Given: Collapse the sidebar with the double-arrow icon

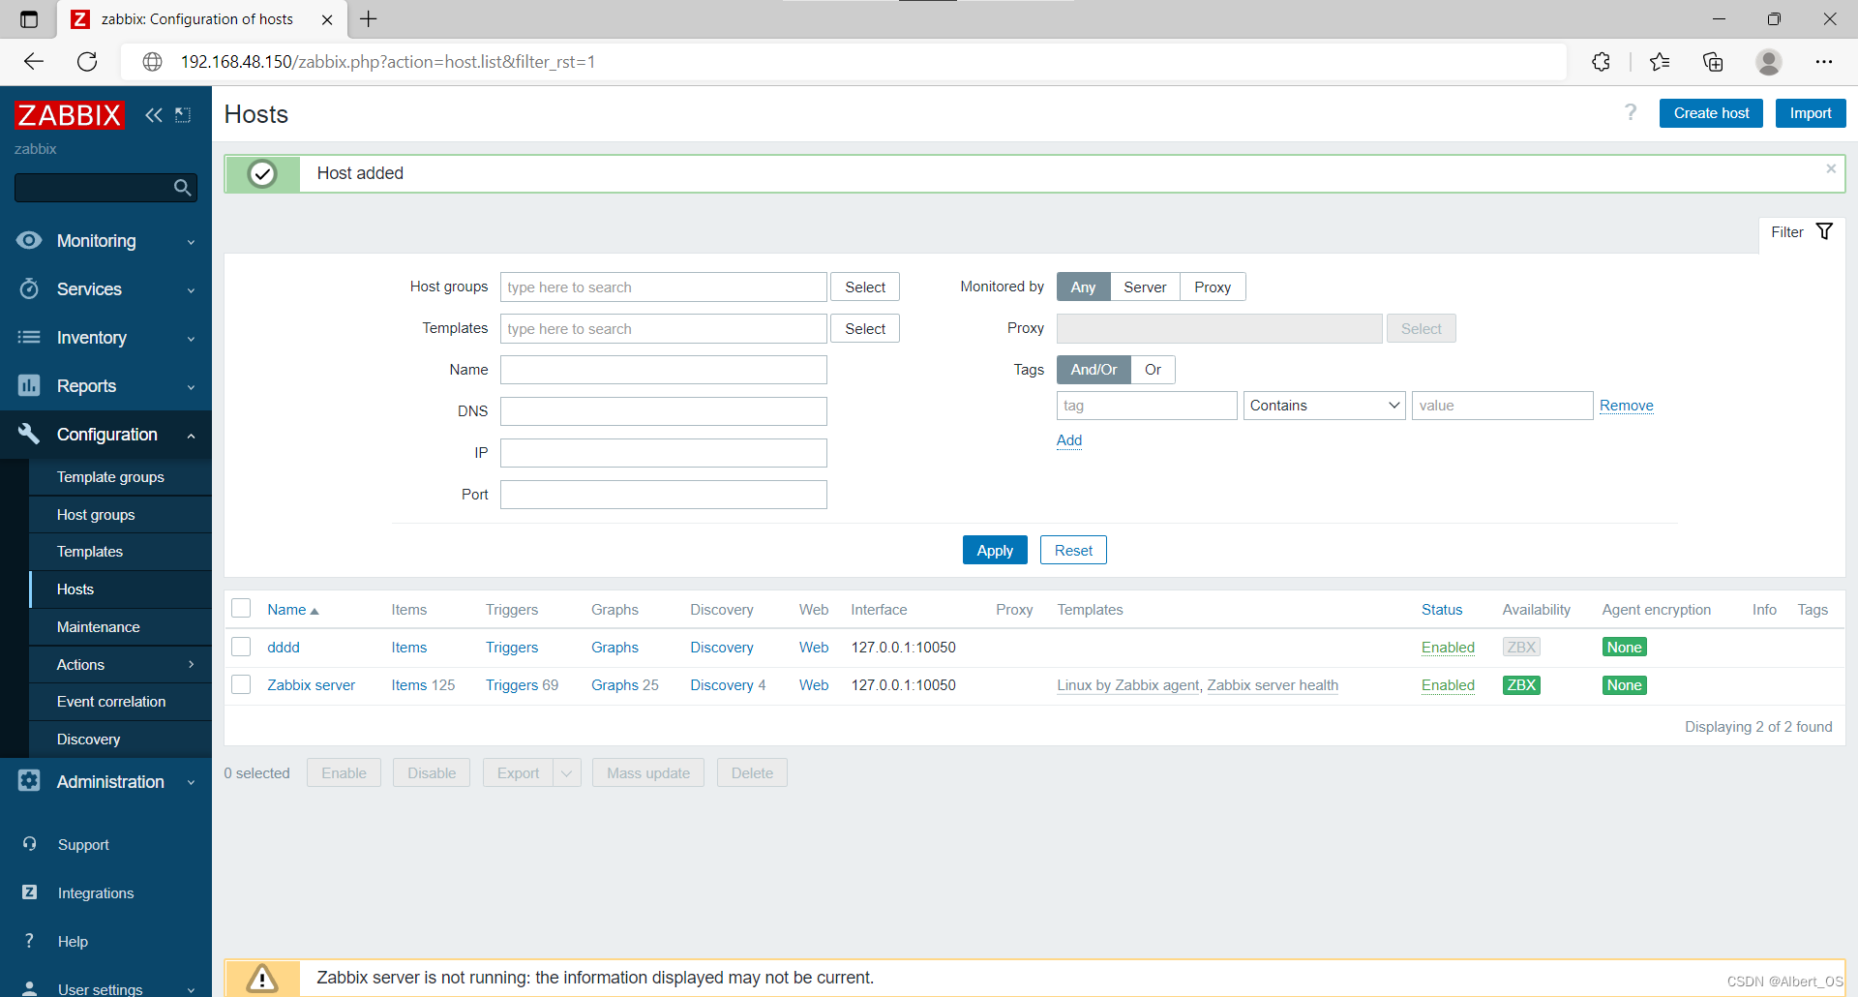Looking at the screenshot, I should coord(154,115).
